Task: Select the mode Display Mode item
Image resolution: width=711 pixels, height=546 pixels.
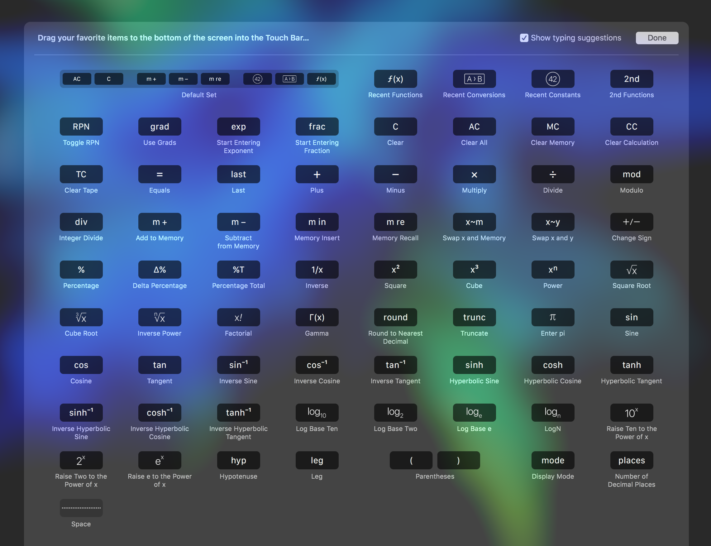Action: click(x=552, y=460)
